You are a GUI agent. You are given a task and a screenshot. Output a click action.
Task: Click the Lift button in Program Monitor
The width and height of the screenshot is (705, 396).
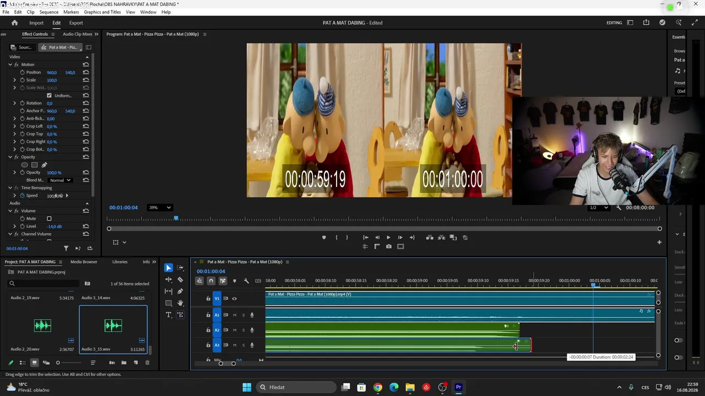(430, 238)
